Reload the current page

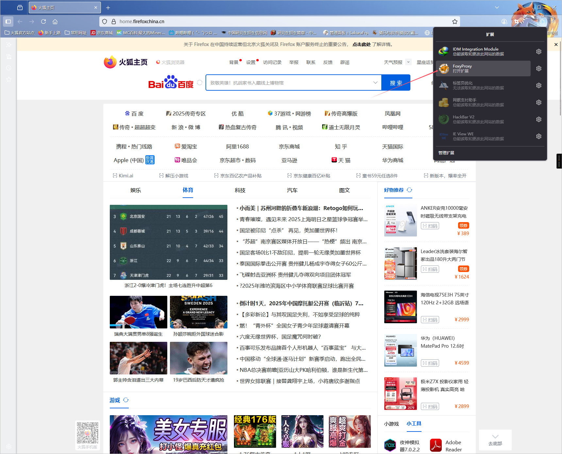click(x=43, y=22)
